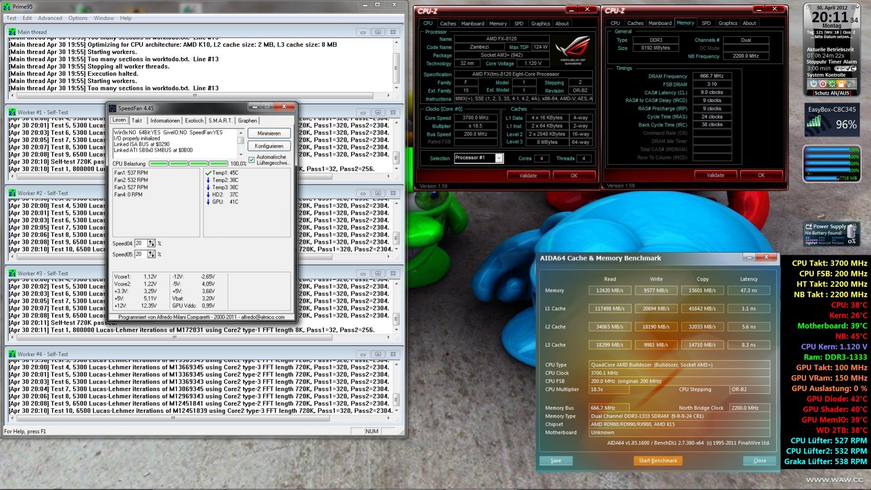Restore the Main thread child window

(x=378, y=32)
